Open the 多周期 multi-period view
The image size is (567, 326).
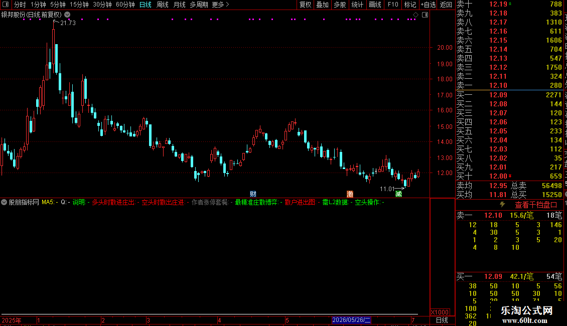[x=199, y=5]
